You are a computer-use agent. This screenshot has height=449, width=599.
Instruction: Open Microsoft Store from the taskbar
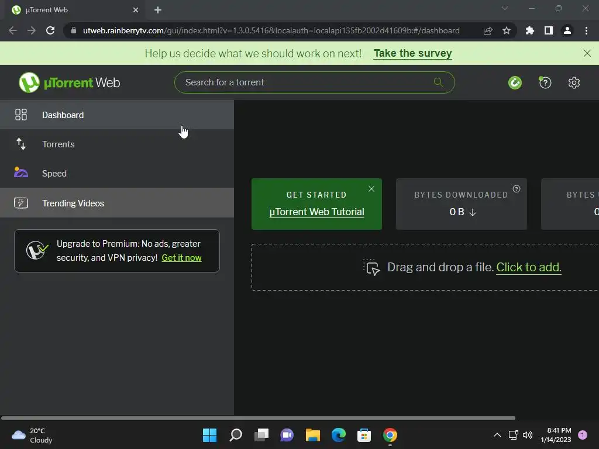point(364,435)
